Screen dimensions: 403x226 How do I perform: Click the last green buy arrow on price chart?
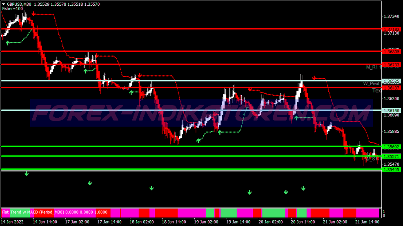click(296, 118)
